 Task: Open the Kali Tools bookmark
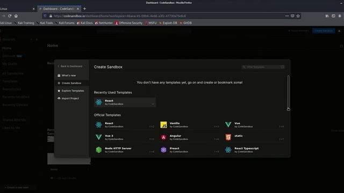click(45, 23)
